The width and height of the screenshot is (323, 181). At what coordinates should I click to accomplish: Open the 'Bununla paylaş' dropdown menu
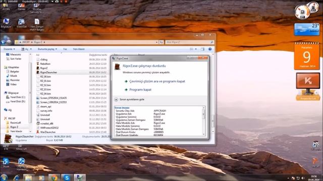(47, 49)
